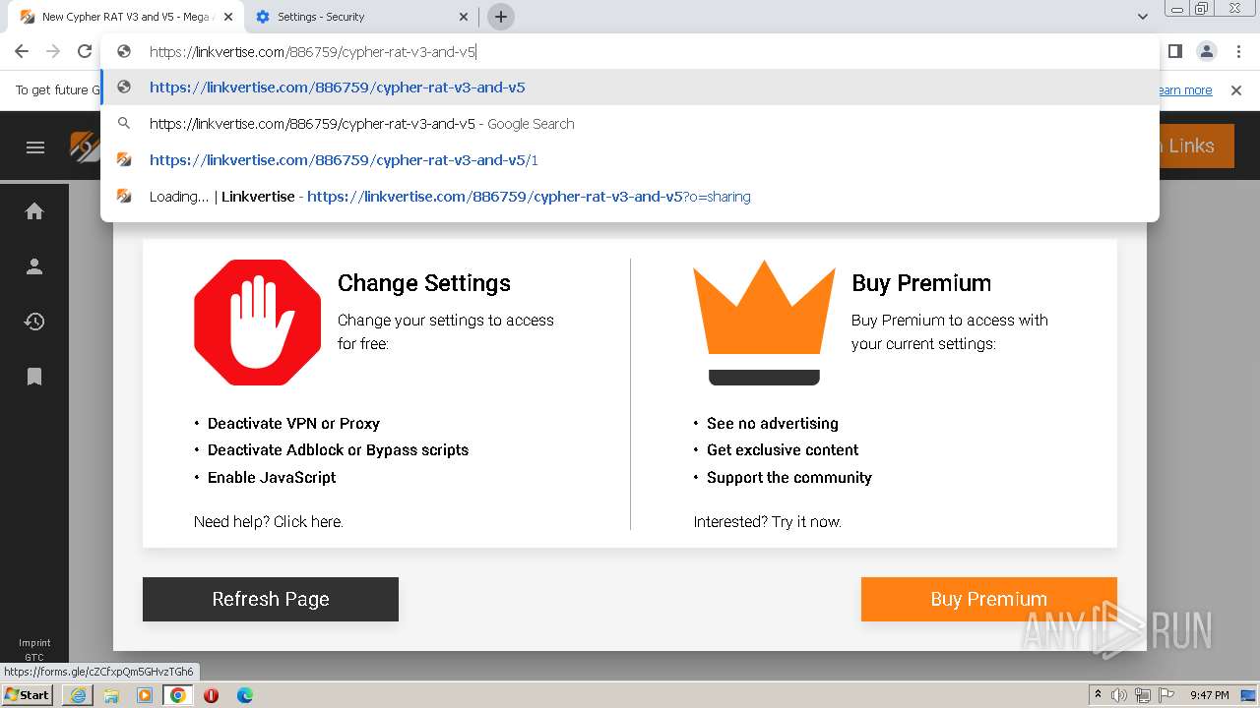Toggle the browser side panel
The image size is (1260, 708).
tap(1174, 51)
